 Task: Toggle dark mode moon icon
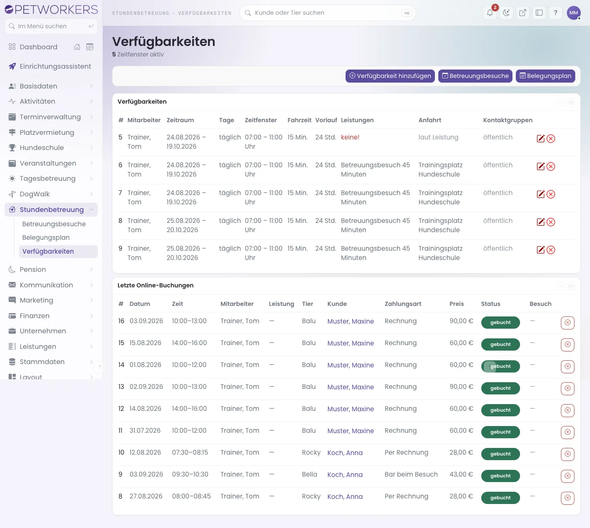pyautogui.click(x=506, y=13)
